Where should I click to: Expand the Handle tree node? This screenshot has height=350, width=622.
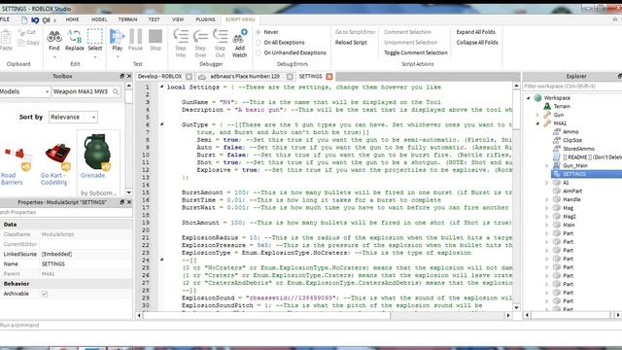pos(547,199)
